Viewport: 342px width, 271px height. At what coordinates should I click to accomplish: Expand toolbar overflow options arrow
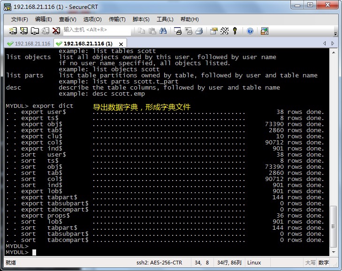coord(336,34)
